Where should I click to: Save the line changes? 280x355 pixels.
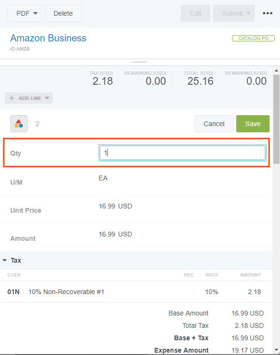click(253, 124)
